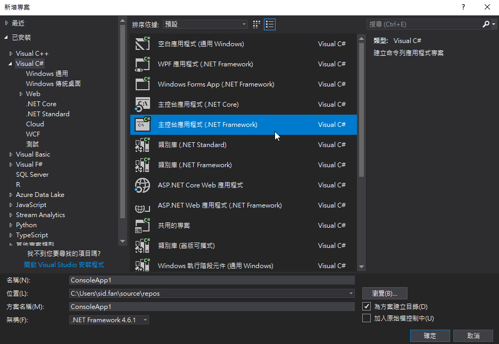Viewport: 499px width, 344px height.
Task: Click category tree scroll up arrow
Action: tap(122, 21)
